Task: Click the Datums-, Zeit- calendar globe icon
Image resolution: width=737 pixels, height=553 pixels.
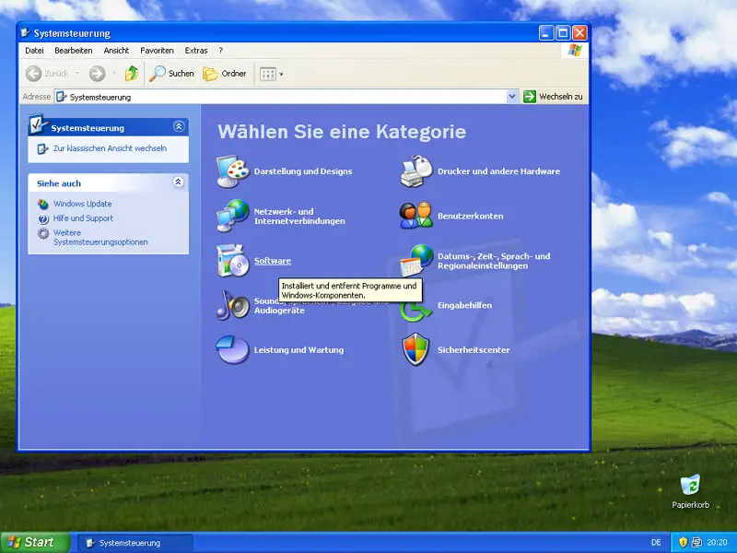Action: pyautogui.click(x=416, y=261)
